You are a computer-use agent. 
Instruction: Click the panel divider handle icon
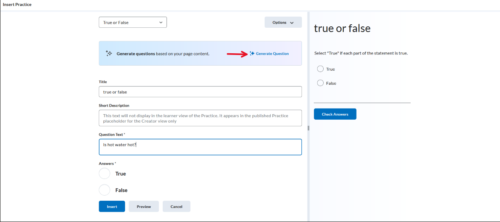308,128
